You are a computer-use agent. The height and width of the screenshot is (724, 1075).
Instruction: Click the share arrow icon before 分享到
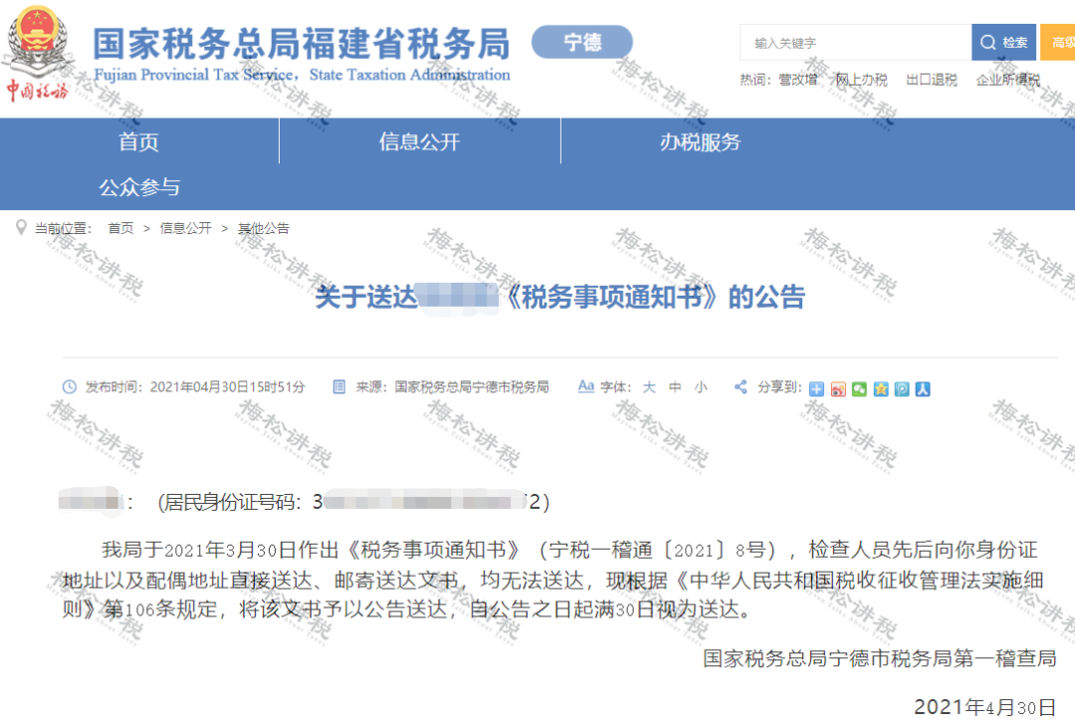pyautogui.click(x=741, y=387)
